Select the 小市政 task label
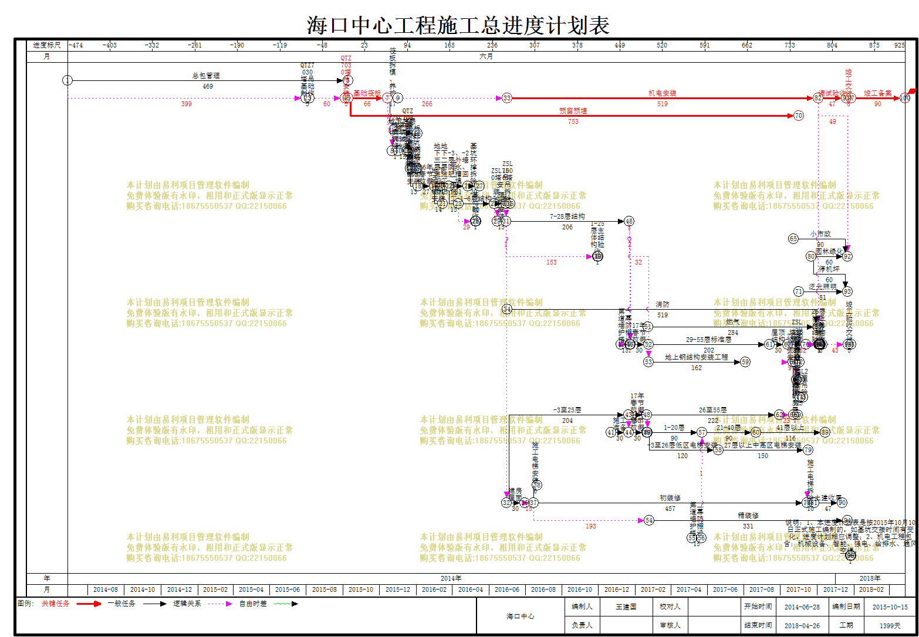Image resolution: width=919 pixels, height=637 pixels. 820,234
